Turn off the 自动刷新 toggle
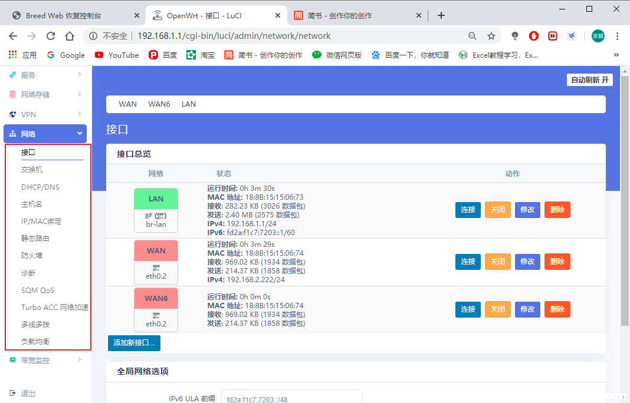630x403 pixels. (x=589, y=79)
